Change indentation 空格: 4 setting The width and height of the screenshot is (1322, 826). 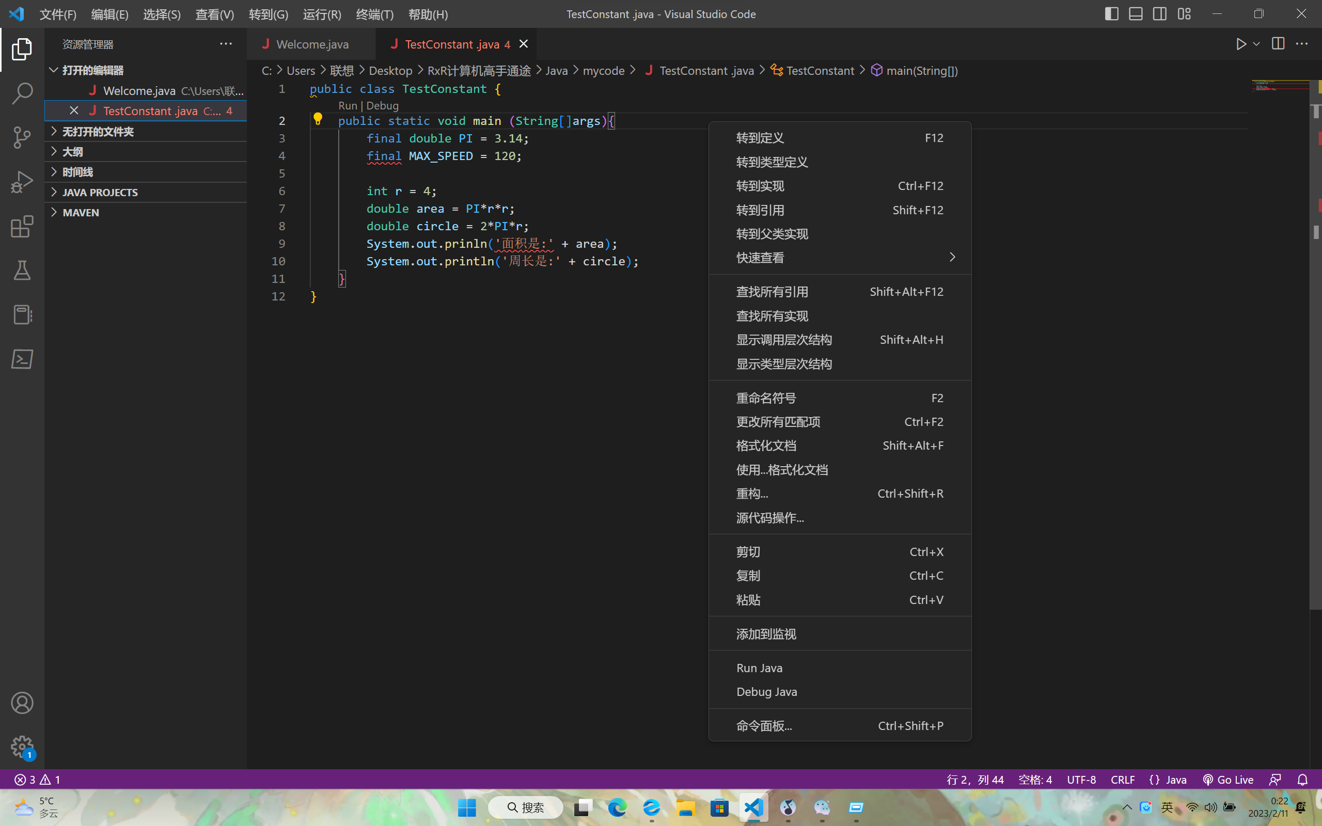[x=1035, y=780]
